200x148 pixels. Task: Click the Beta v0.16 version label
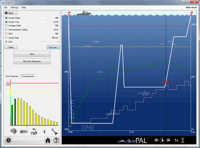pos(191,7)
